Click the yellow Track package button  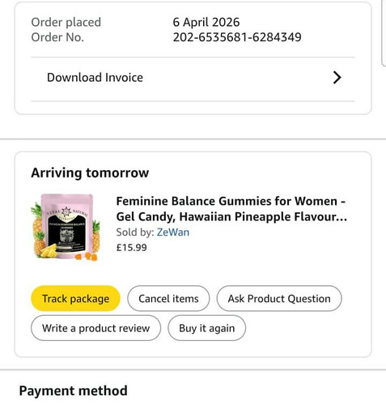click(x=75, y=298)
